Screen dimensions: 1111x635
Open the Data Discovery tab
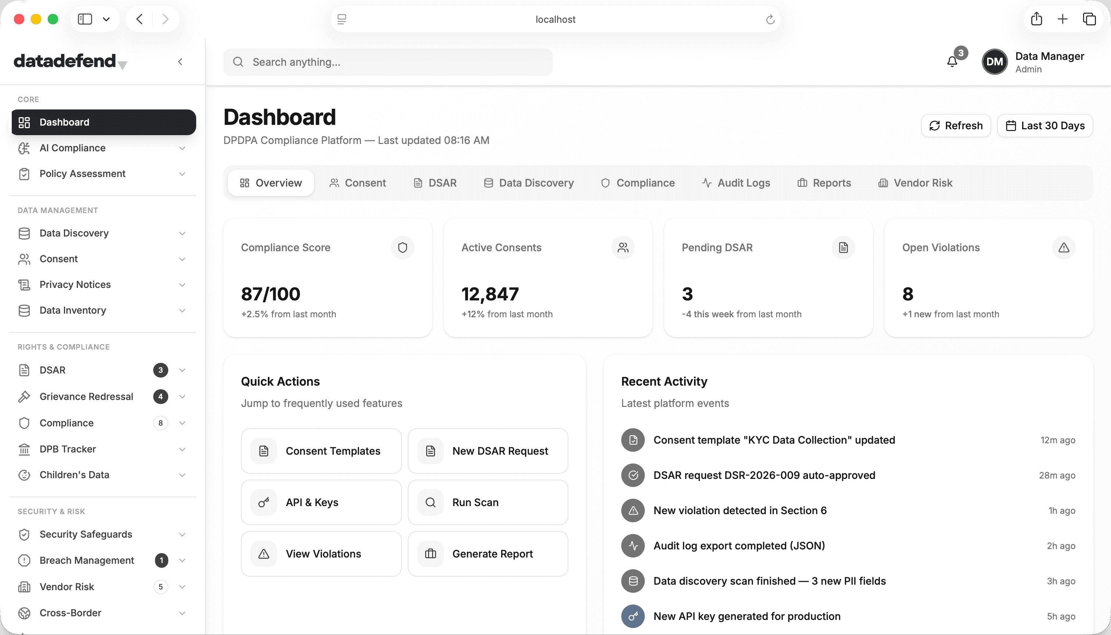point(529,183)
